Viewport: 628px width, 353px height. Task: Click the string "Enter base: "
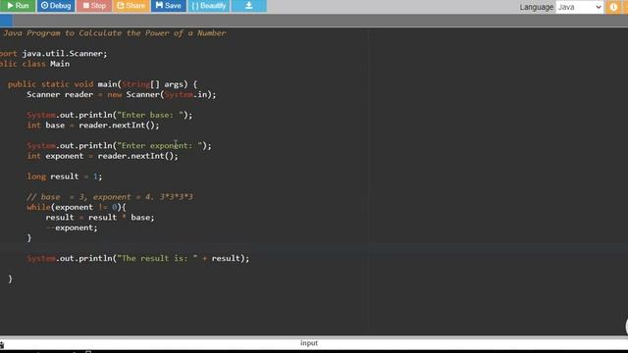click(x=150, y=115)
